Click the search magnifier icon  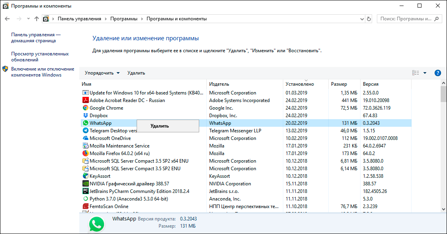(x=437, y=19)
